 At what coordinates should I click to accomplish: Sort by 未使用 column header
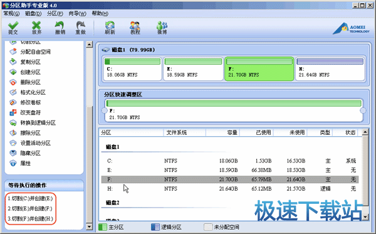click(290, 132)
